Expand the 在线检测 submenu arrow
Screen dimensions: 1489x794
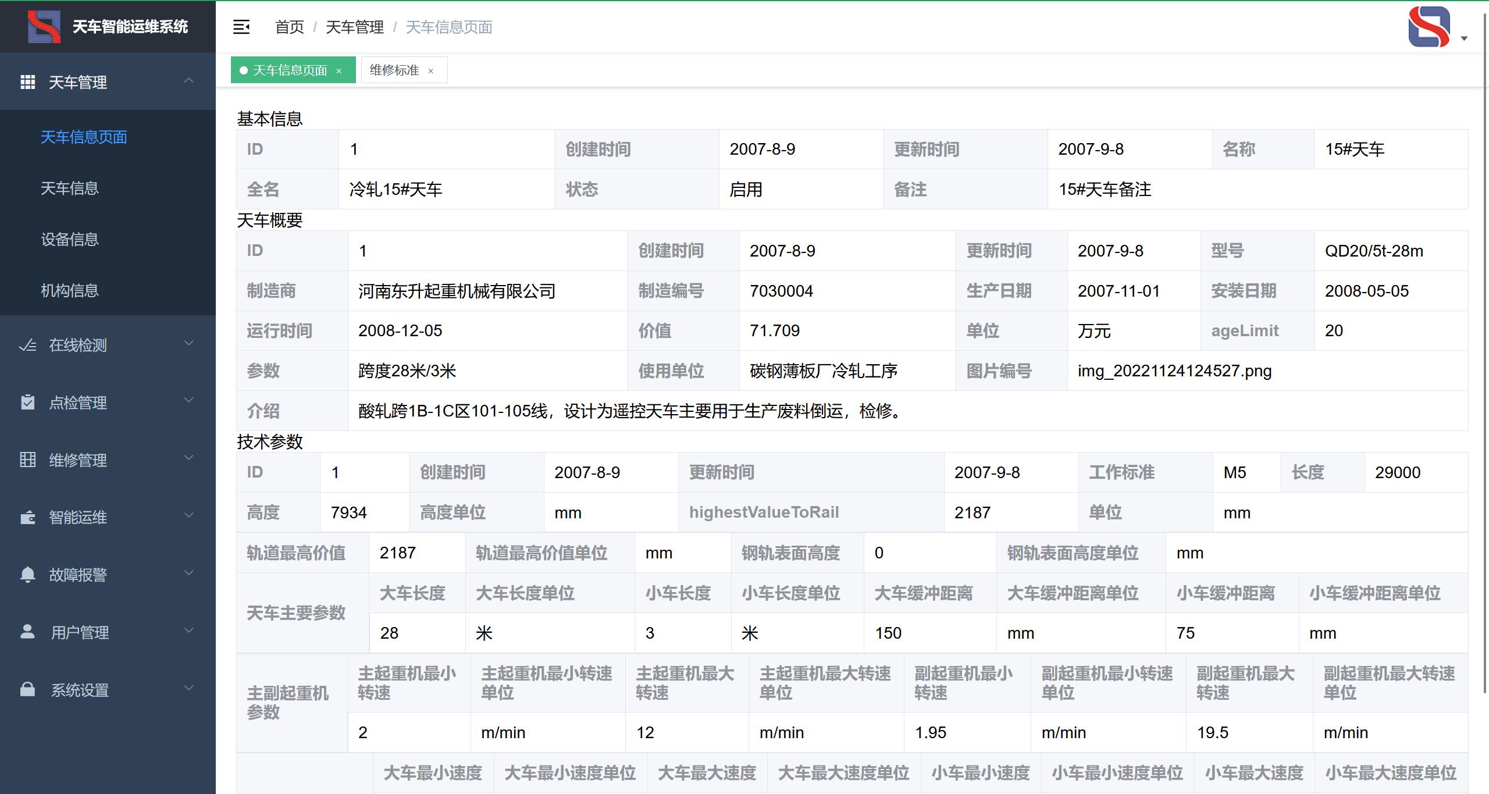tap(188, 344)
